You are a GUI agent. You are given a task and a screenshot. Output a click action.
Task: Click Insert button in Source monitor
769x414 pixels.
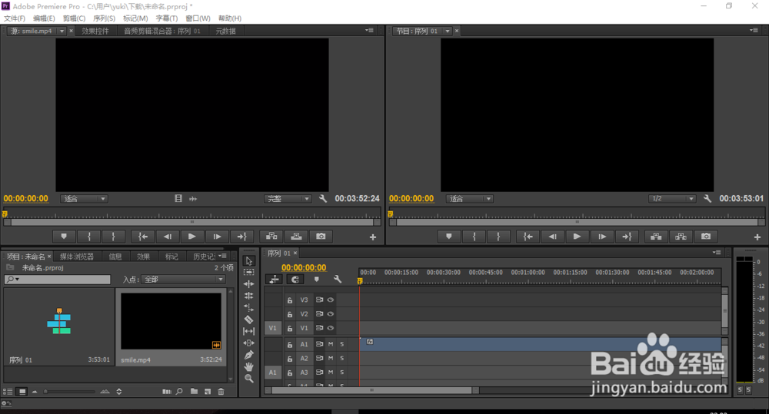(x=271, y=236)
